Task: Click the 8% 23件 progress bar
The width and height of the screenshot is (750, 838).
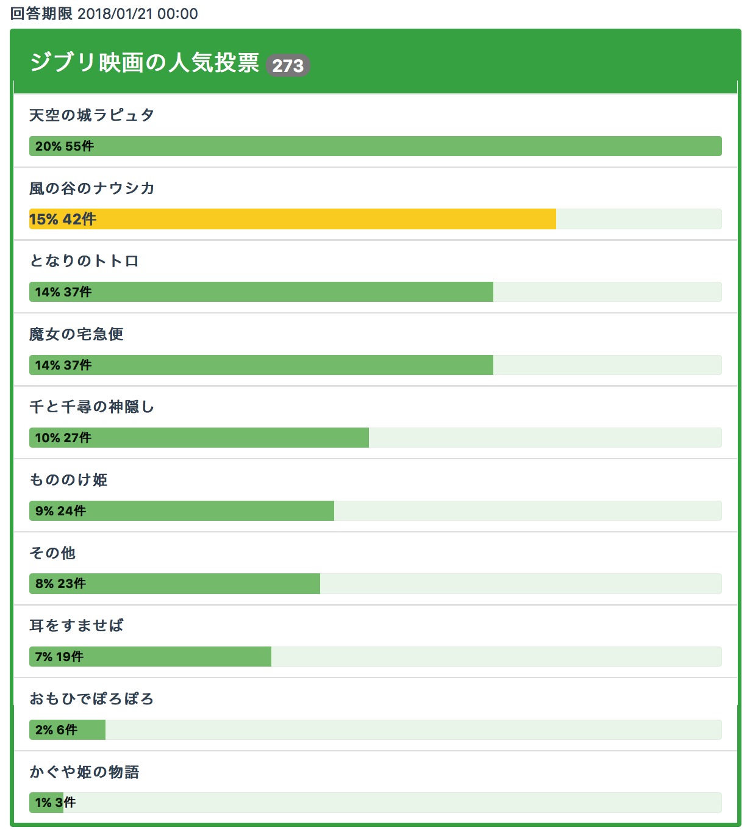Action: (174, 584)
